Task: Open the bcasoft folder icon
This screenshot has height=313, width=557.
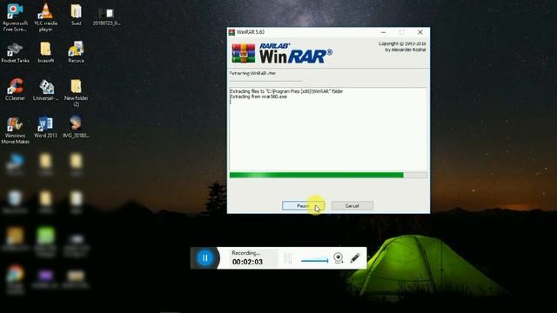Action: [45, 52]
